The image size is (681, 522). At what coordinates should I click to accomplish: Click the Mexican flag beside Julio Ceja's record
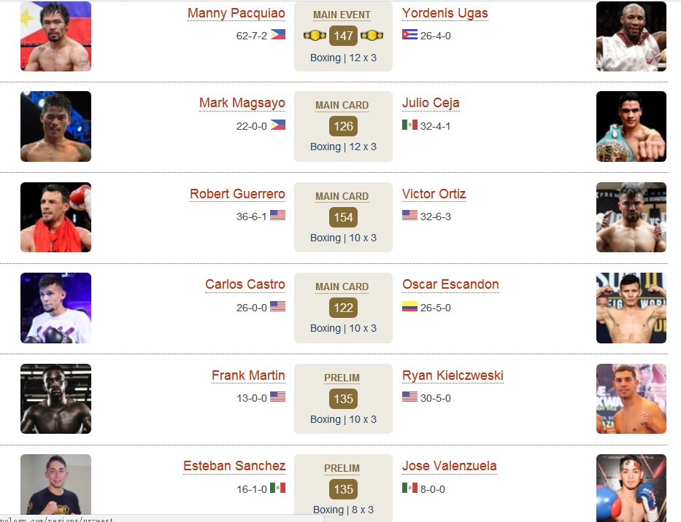pyautogui.click(x=409, y=125)
